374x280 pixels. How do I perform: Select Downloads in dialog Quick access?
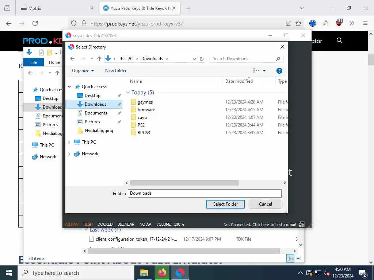pos(94,104)
